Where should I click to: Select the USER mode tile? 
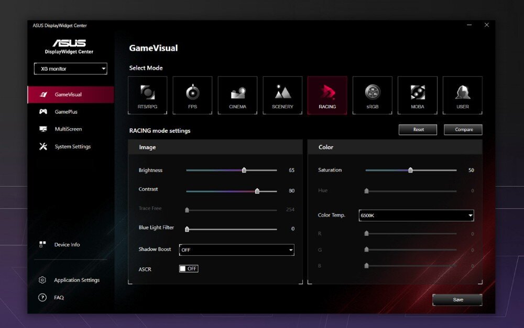463,95
